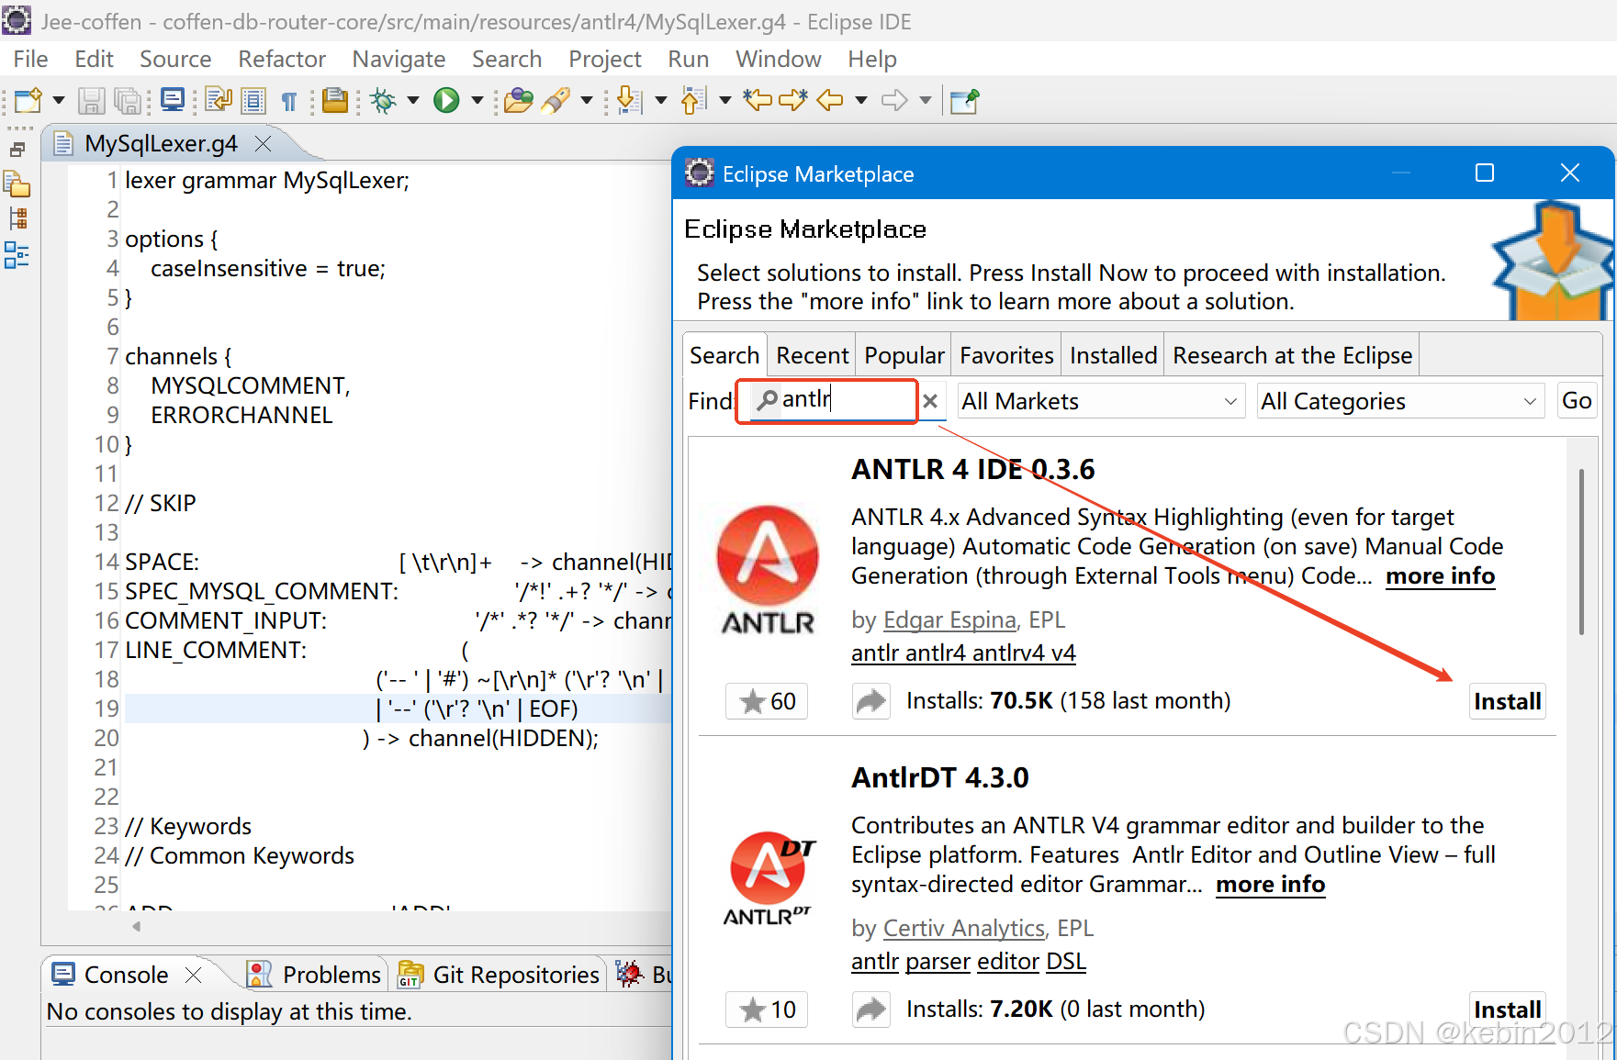Open the Git Repositories view tab
Image resolution: width=1617 pixels, height=1060 pixels.
pos(500,975)
